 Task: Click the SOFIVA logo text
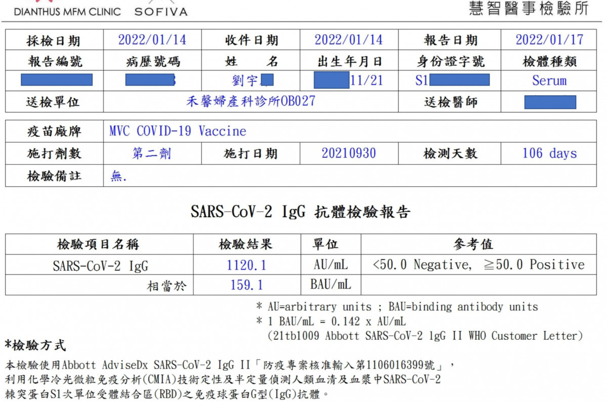pyautogui.click(x=161, y=11)
